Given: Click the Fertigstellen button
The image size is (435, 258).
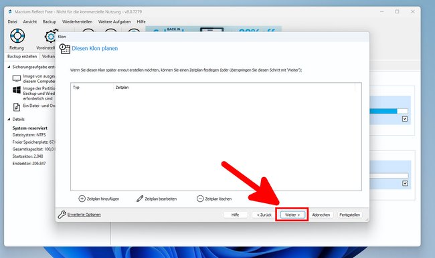Looking at the screenshot, I should pos(349,215).
